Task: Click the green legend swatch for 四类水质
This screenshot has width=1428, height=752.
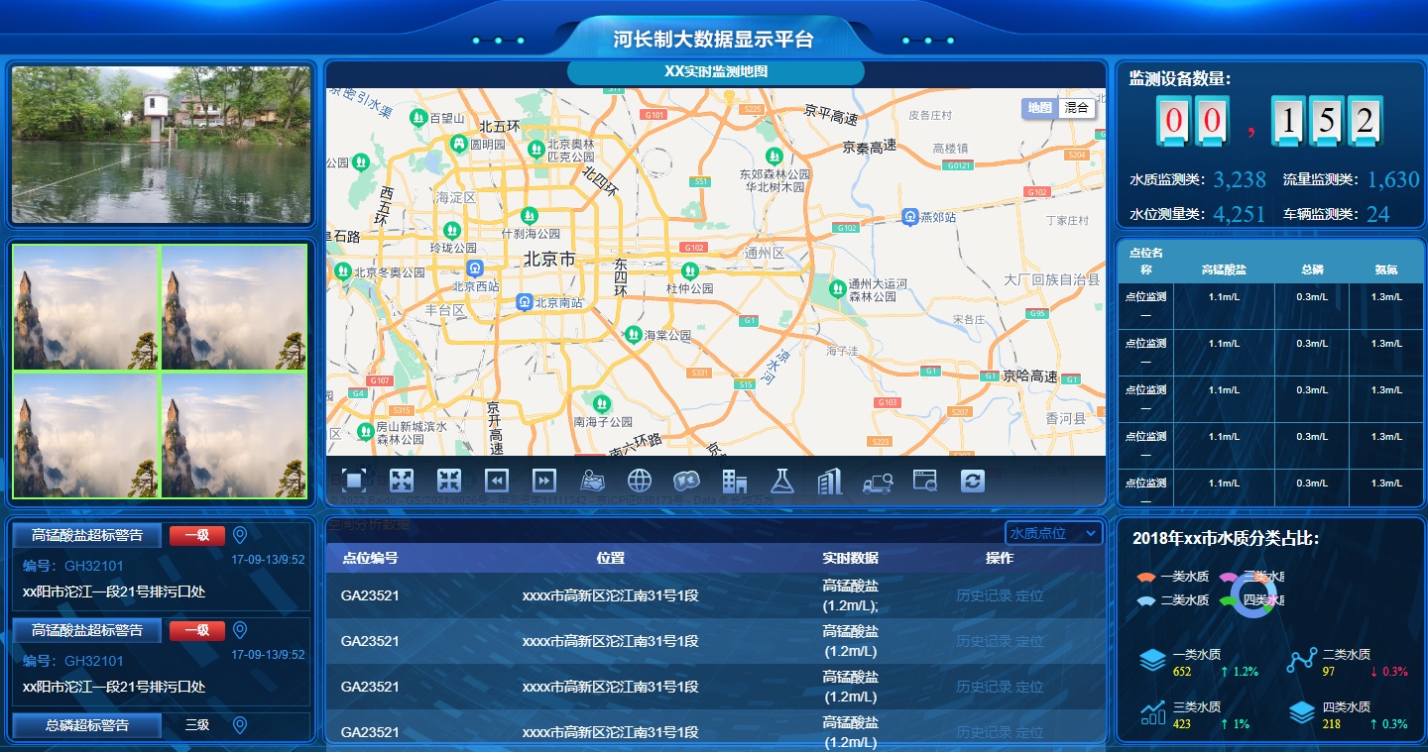Action: 1228,600
